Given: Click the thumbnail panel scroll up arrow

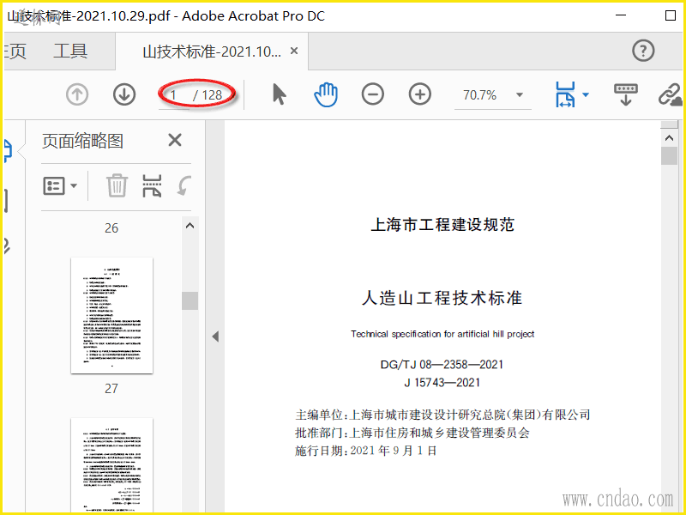Looking at the screenshot, I should [x=190, y=227].
